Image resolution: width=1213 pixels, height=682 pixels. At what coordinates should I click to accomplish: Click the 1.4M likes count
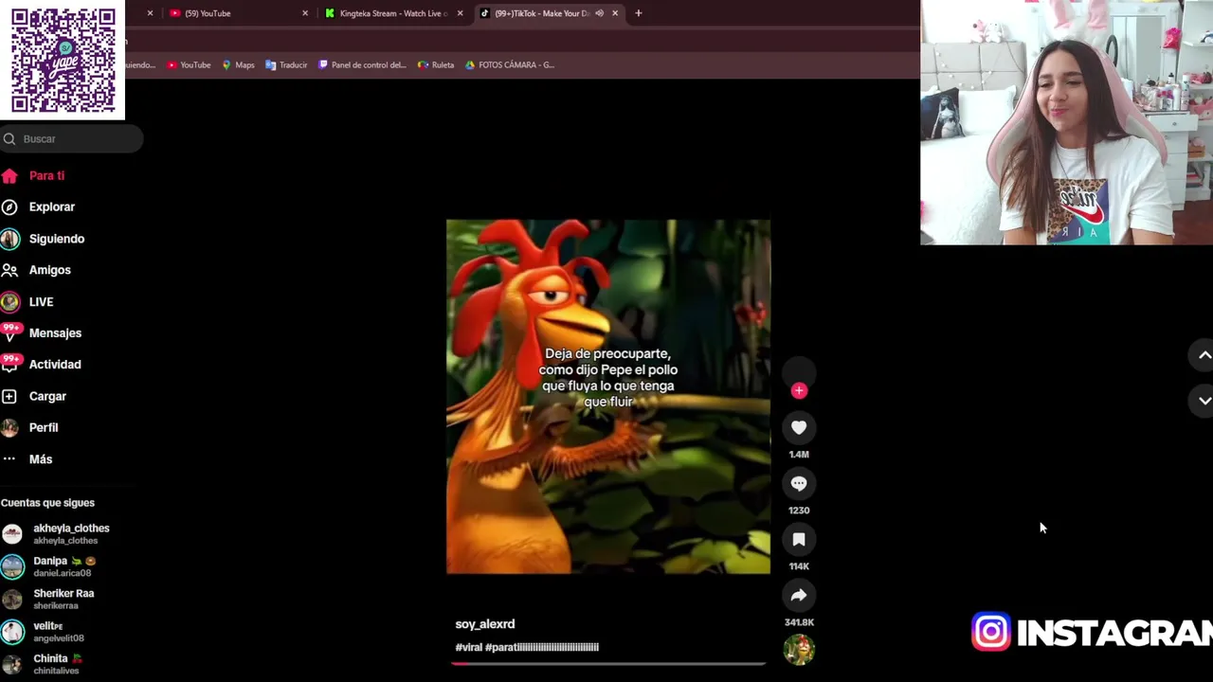pos(799,455)
